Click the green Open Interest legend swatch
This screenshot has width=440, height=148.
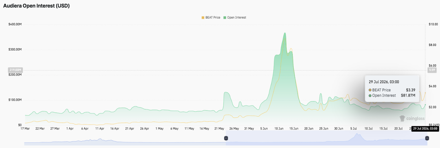coord(225,18)
